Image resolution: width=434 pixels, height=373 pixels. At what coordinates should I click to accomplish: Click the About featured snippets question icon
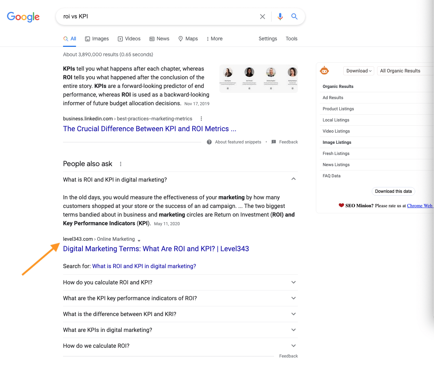tap(209, 142)
